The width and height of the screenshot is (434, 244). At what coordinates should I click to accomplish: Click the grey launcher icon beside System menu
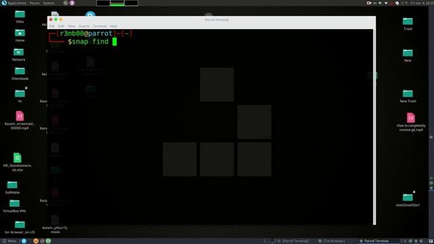66,3
